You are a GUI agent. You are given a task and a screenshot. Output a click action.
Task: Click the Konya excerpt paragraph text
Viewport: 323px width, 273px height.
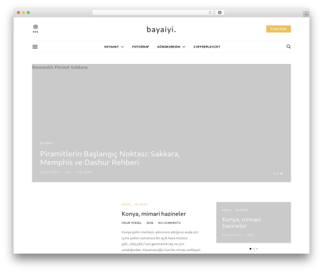pyautogui.click(x=161, y=241)
